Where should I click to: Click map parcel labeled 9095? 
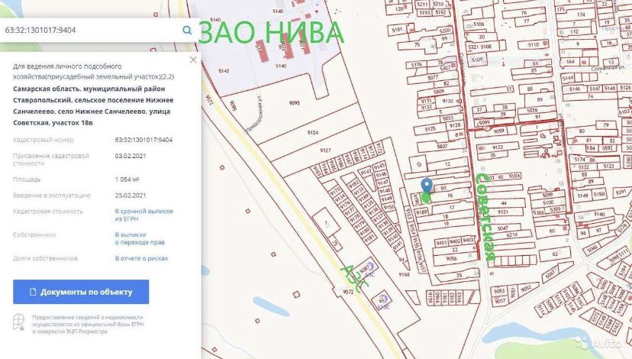[x=294, y=103]
